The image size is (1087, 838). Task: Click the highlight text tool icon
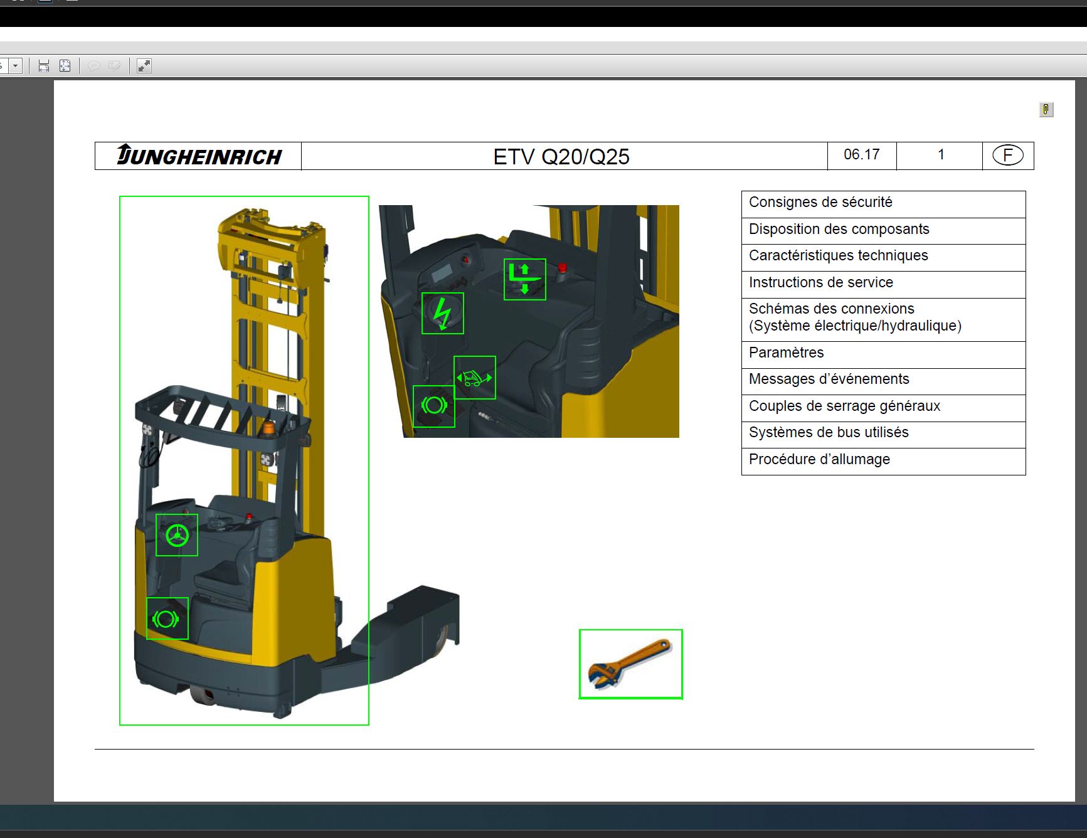click(114, 65)
